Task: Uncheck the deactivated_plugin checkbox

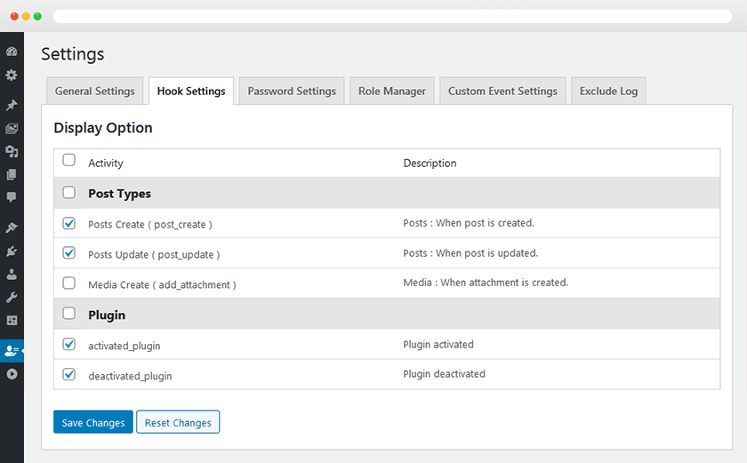Action: coord(69,374)
